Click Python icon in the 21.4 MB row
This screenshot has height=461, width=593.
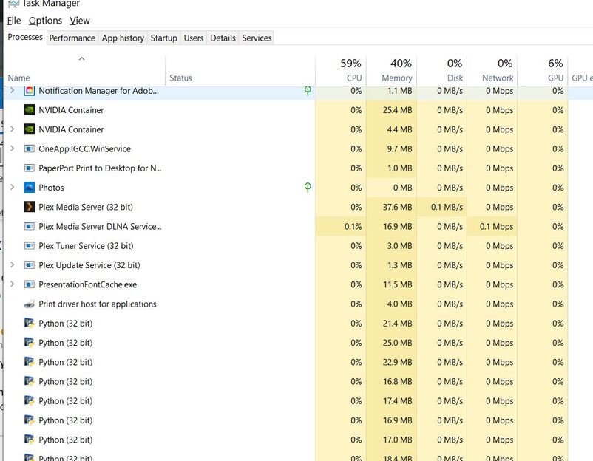pyautogui.click(x=29, y=323)
